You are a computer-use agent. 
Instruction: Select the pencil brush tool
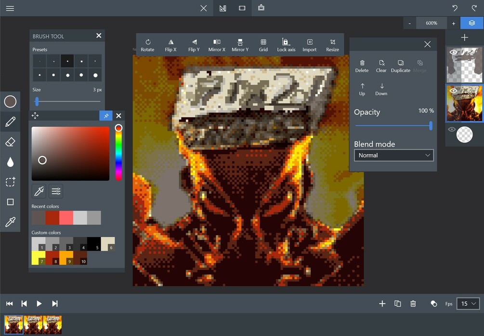pos(10,121)
